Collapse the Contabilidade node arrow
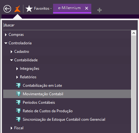139x133 pixels. tap(11, 60)
